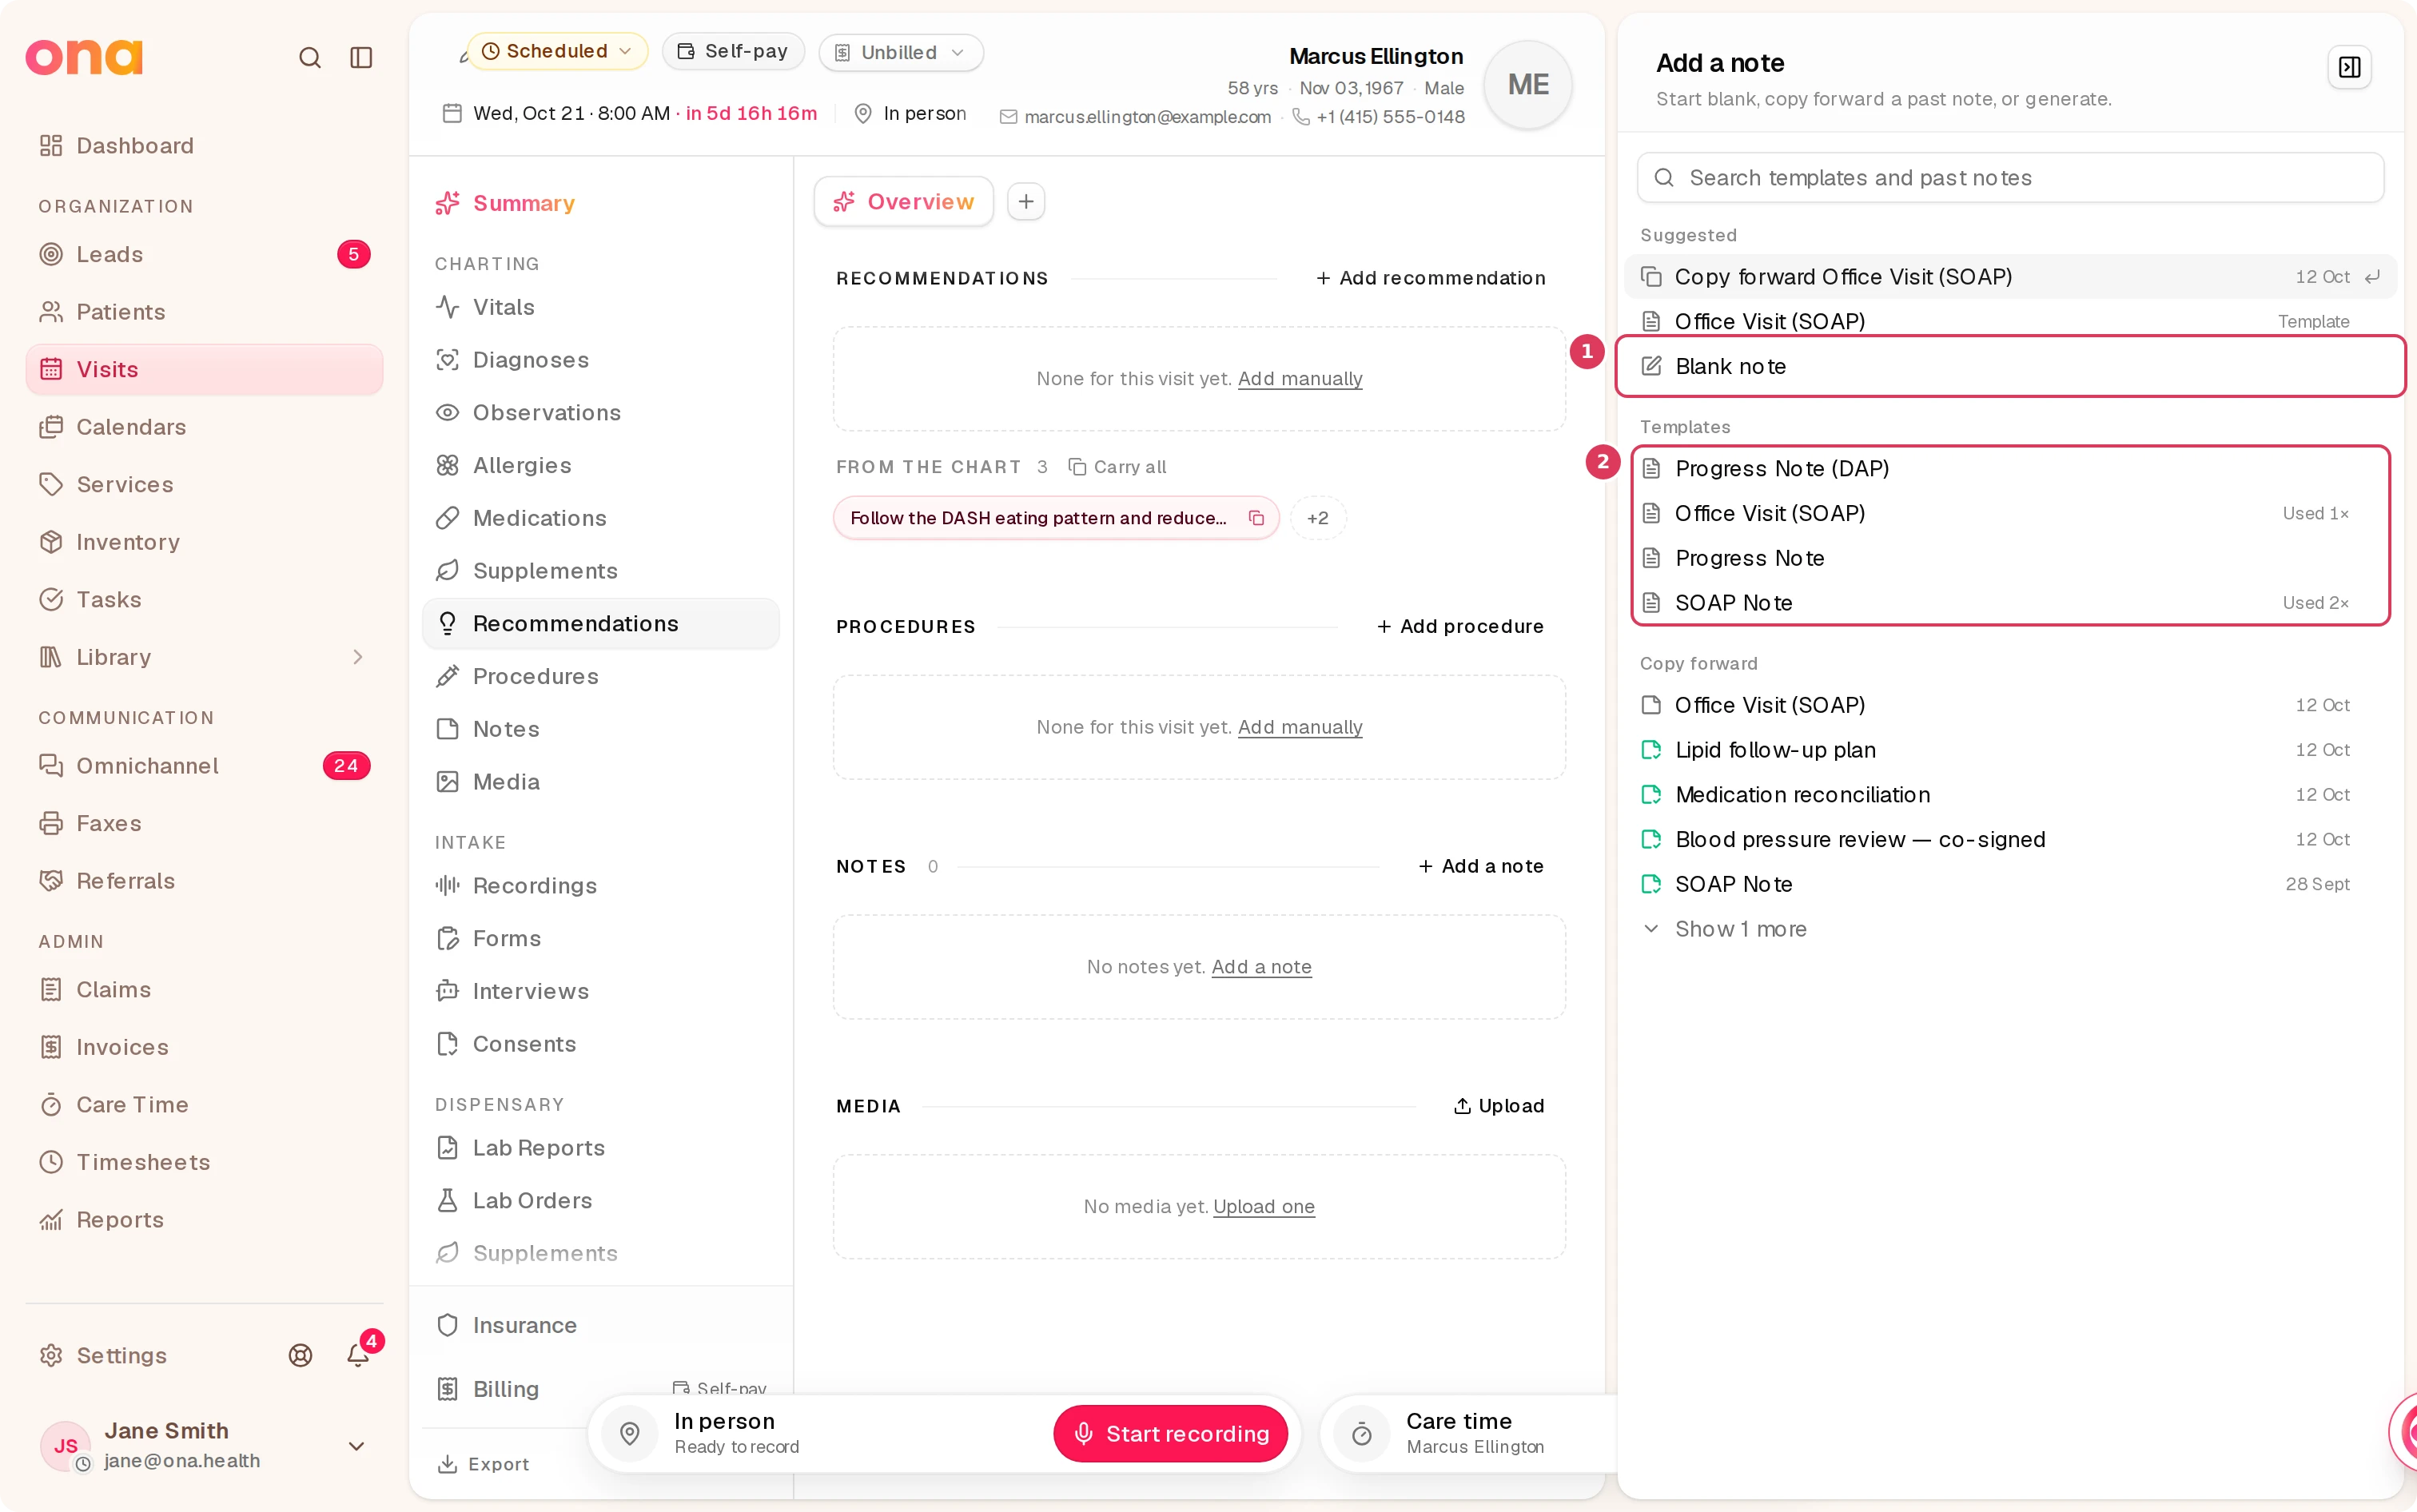Open the Unbilled status dropdown
This screenshot has width=2417, height=1512.
900,52
